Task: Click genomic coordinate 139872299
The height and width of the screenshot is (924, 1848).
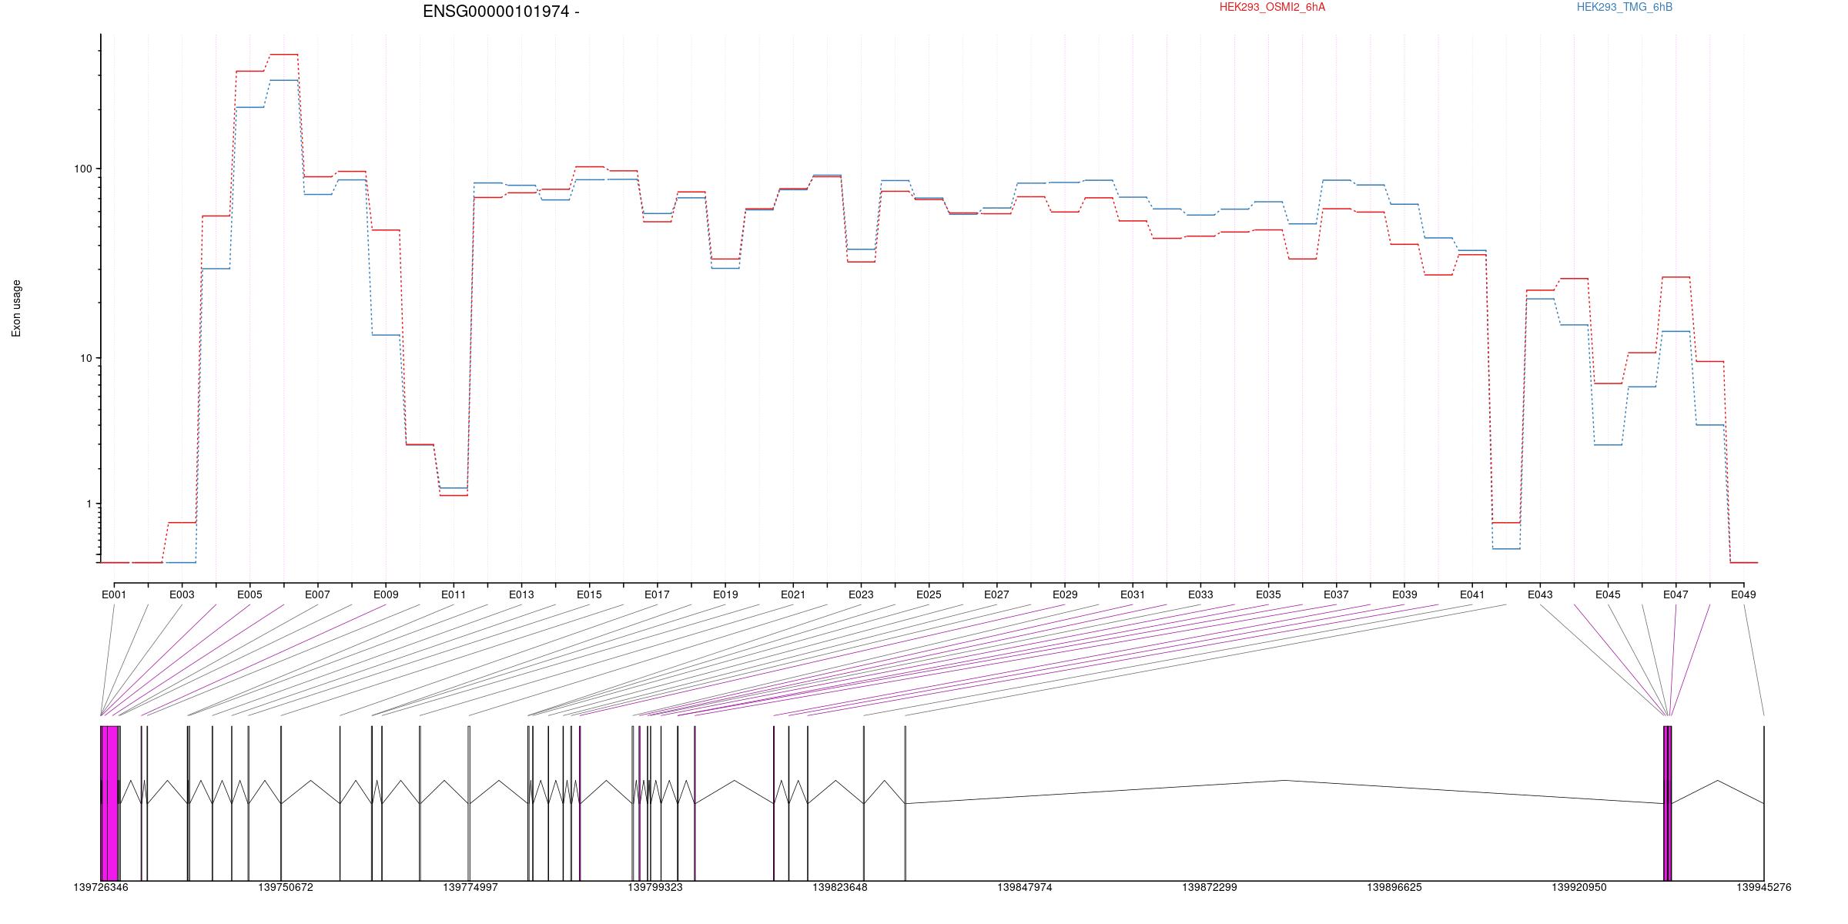Action: pyautogui.click(x=1210, y=888)
